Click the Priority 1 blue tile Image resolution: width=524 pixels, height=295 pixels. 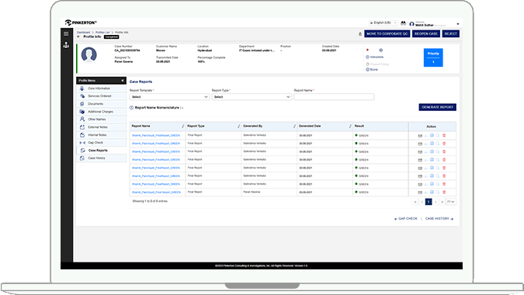pyautogui.click(x=433, y=57)
